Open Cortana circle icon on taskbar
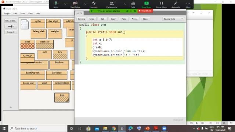The image size is (235, 132). pyautogui.click(x=72, y=129)
